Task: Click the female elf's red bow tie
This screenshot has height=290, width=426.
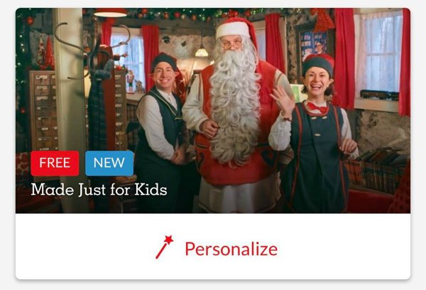Action: [x=317, y=108]
